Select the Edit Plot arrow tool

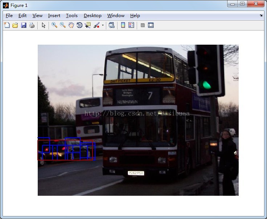44,25
